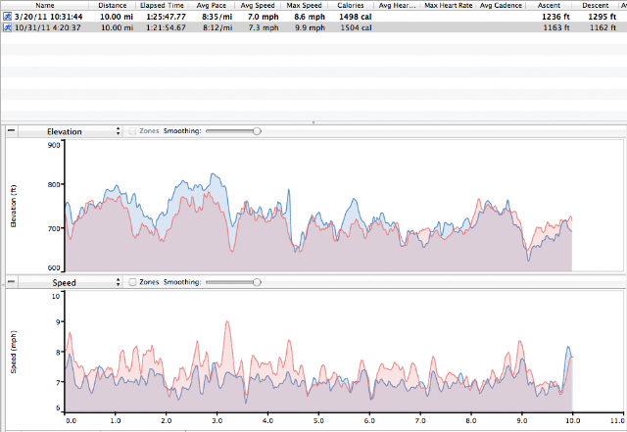Click the 8:35/mi pace value
This screenshot has height=432, width=627.
(x=217, y=17)
